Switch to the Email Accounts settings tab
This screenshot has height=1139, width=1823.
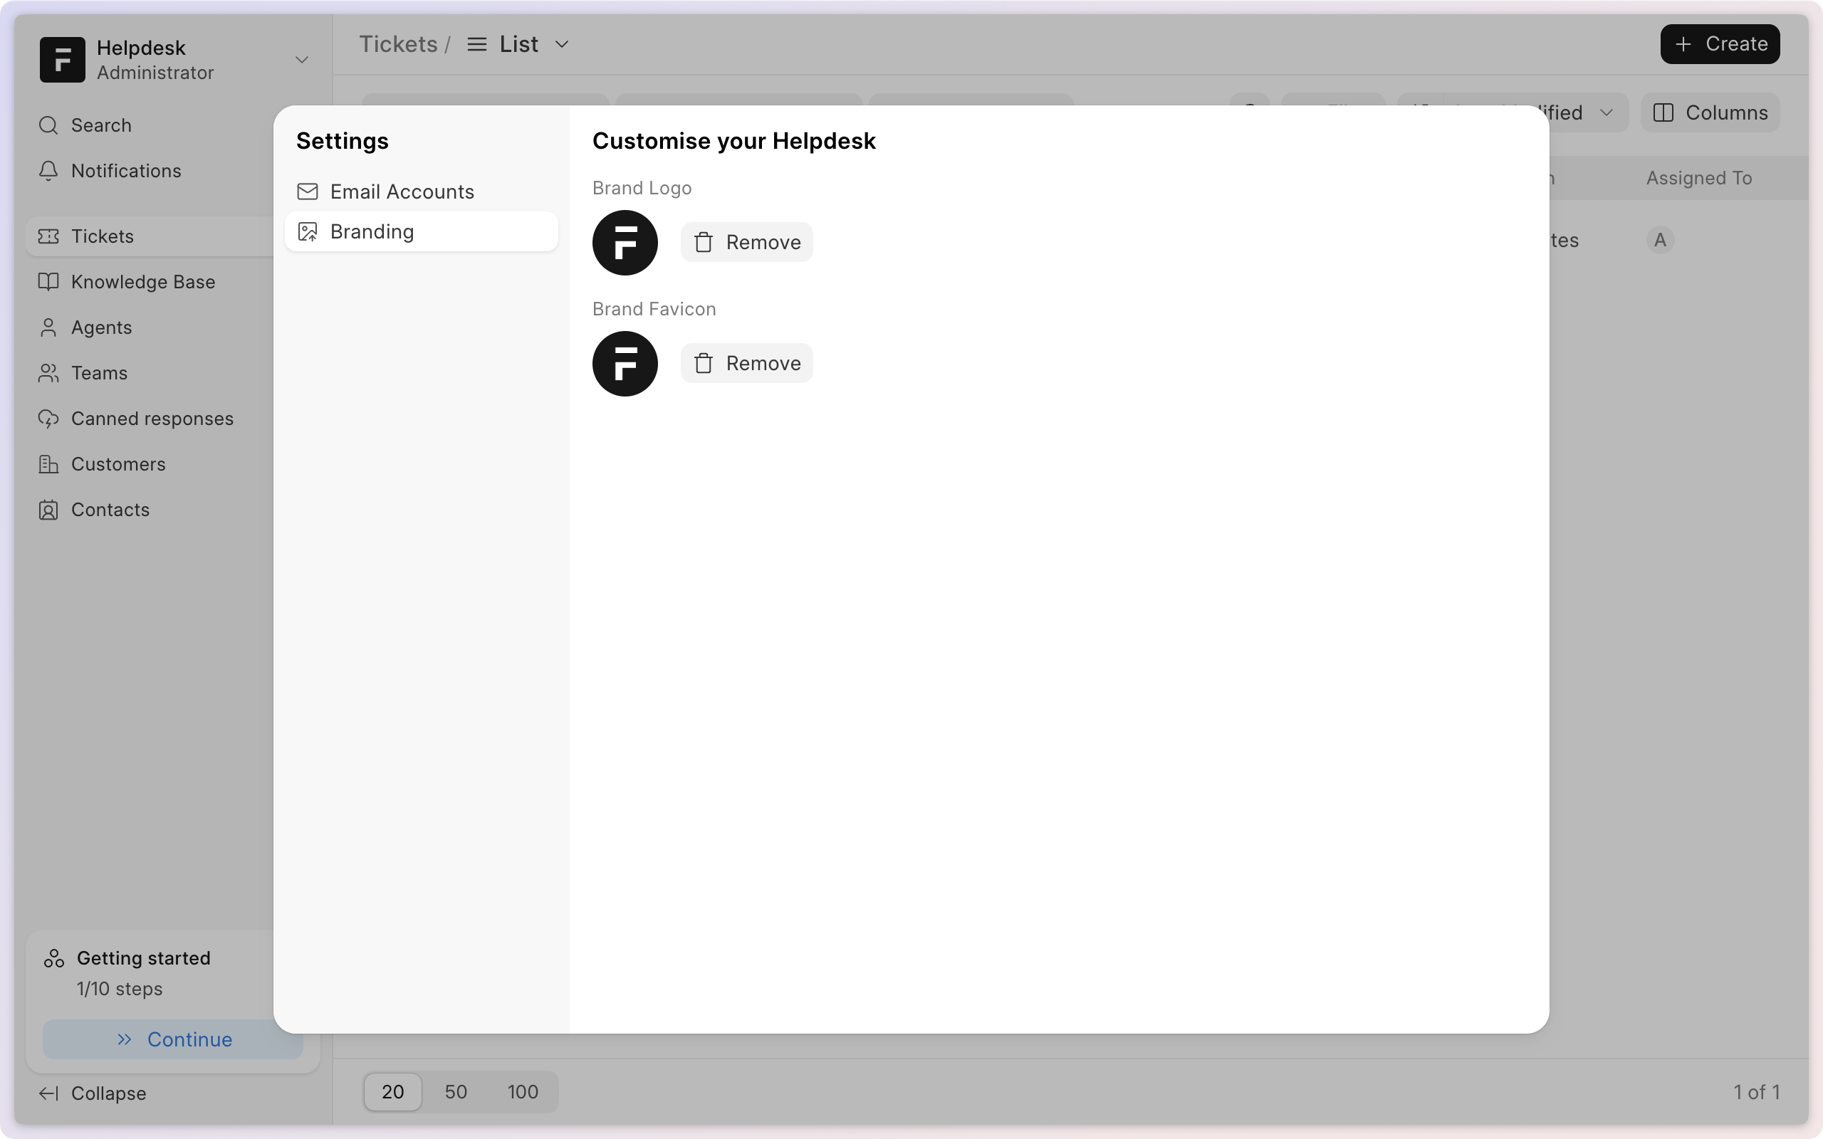click(403, 191)
